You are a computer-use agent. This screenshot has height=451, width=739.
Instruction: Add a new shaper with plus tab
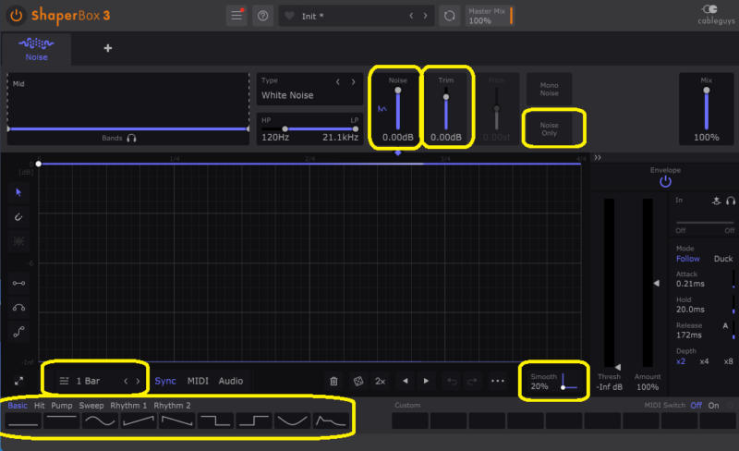pos(107,48)
